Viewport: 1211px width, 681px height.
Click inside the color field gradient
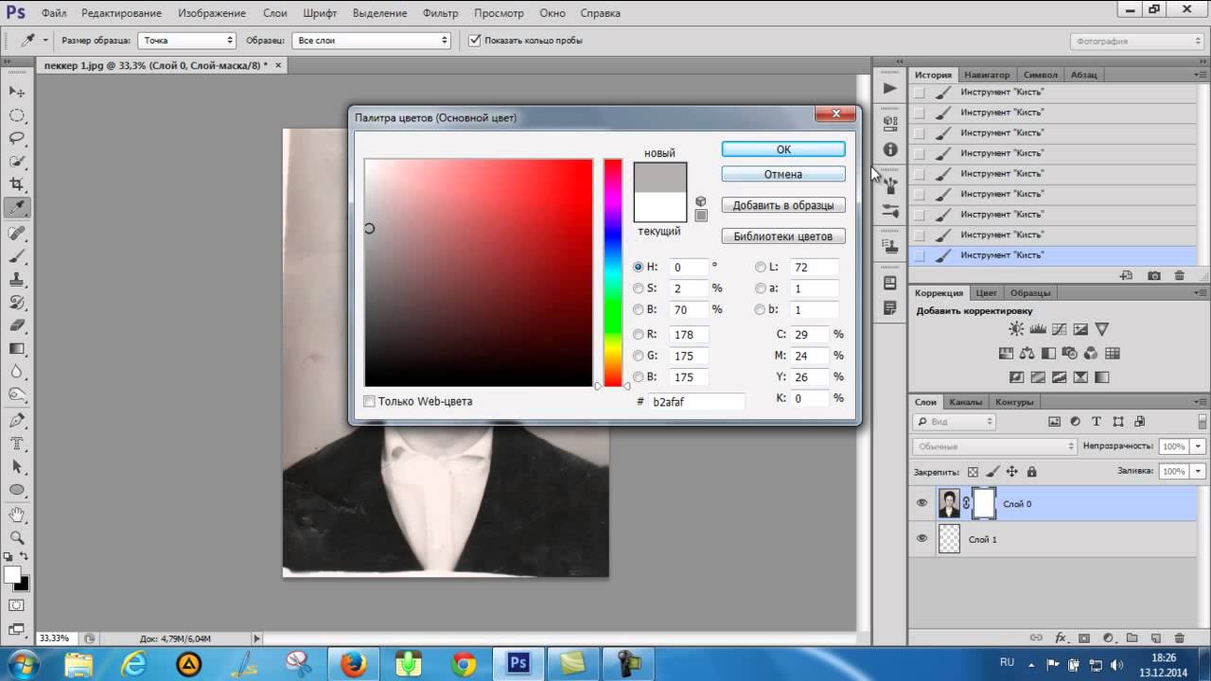(x=479, y=272)
